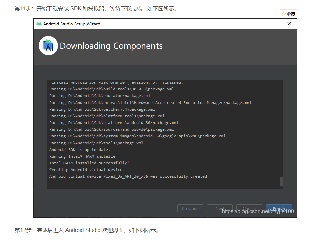Click the 'Downloading Components' heading

point(111,46)
